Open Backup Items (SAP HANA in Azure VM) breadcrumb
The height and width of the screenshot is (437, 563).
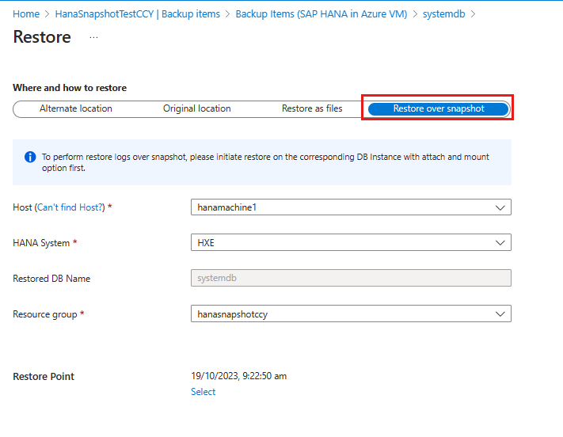point(321,14)
